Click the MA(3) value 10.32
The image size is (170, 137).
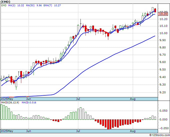pyautogui.click(x=20, y=5)
